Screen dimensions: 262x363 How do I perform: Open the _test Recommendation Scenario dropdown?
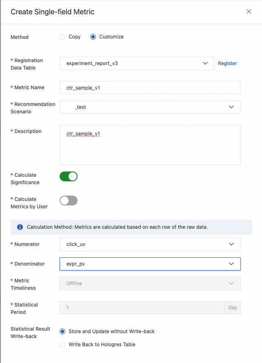[150, 107]
